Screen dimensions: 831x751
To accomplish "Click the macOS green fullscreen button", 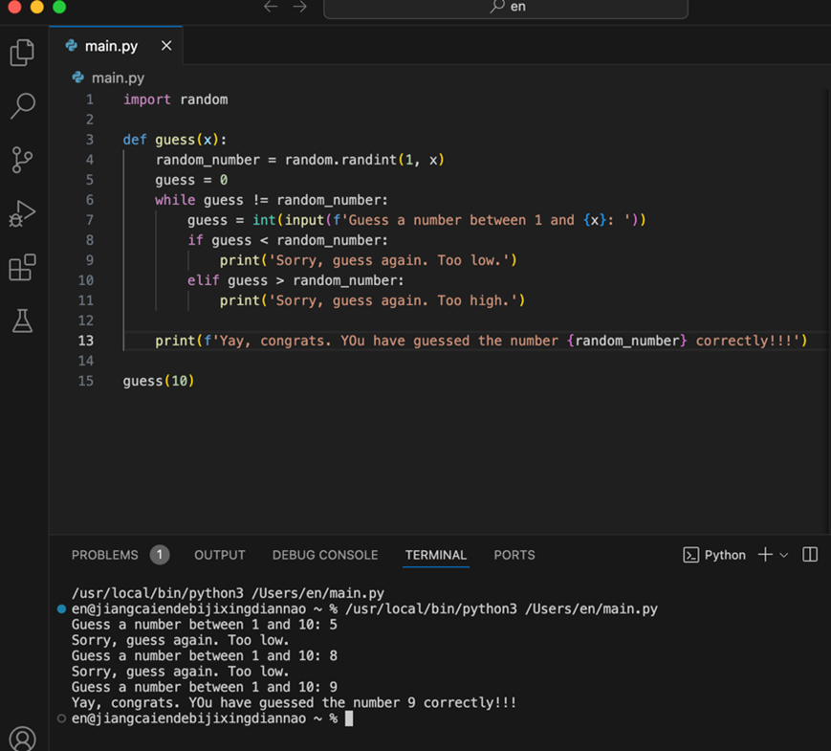I will tap(59, 6).
